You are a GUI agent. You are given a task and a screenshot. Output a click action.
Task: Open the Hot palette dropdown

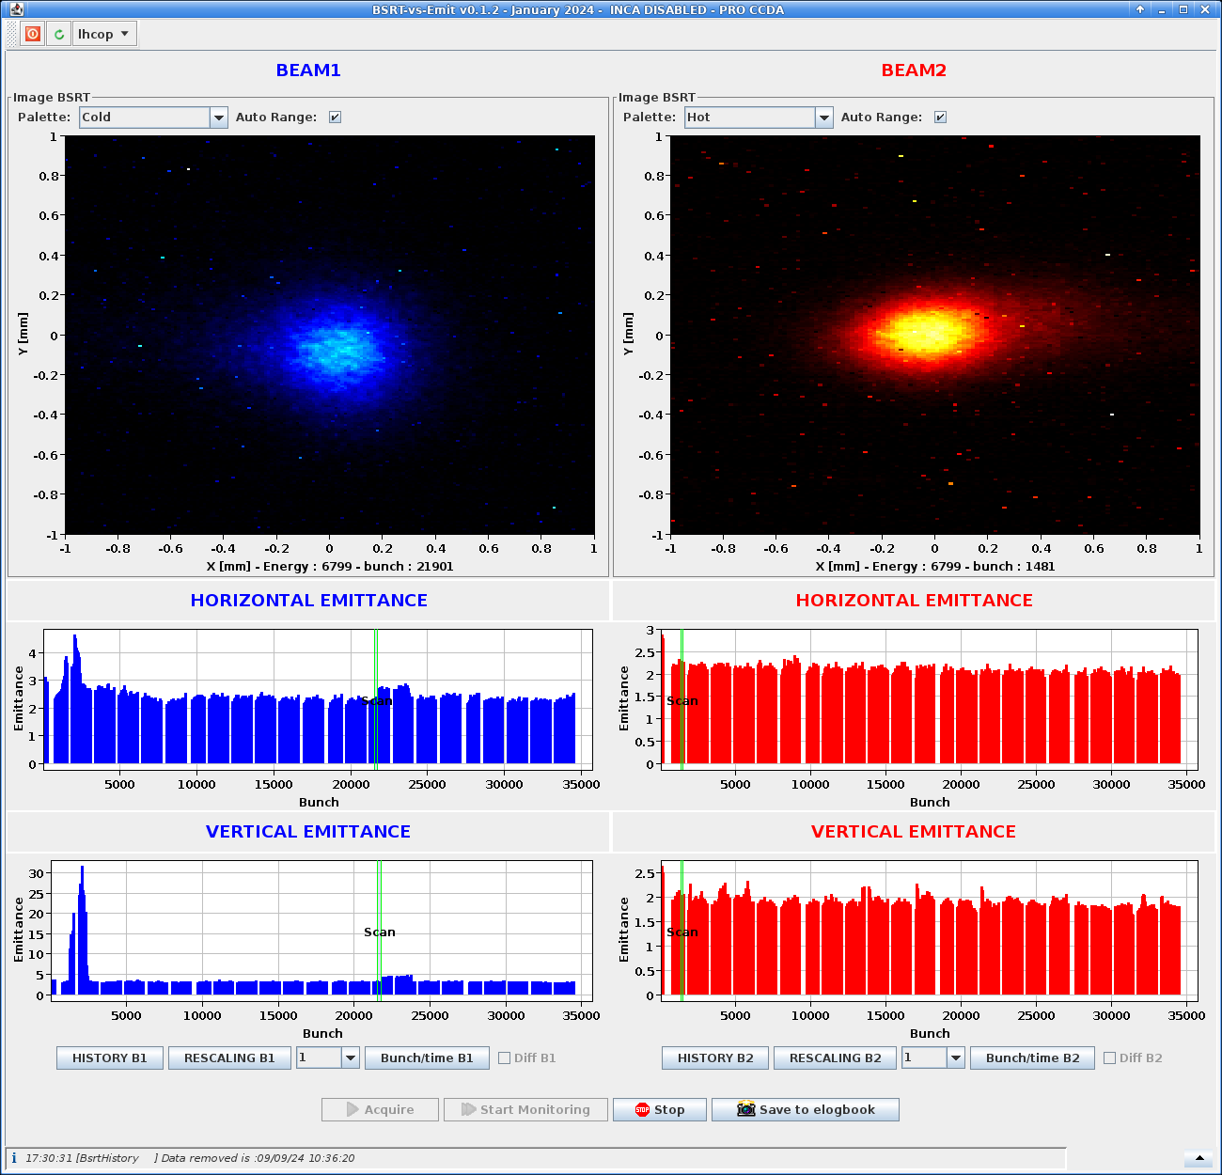click(824, 117)
